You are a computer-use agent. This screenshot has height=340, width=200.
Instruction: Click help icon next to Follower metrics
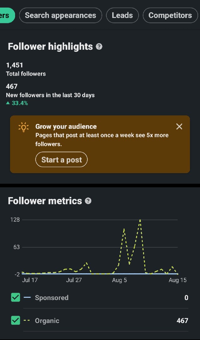pos(88,201)
